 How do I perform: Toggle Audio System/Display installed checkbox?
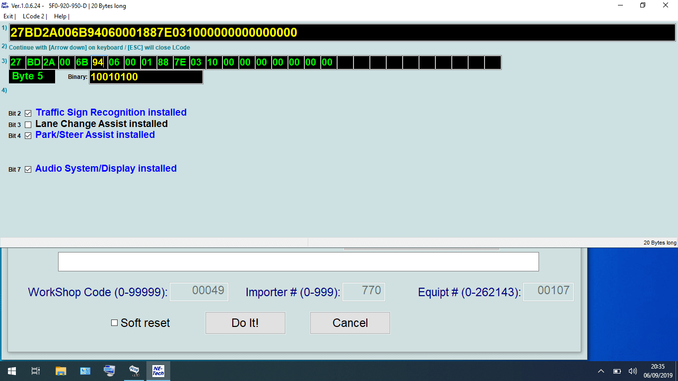pyautogui.click(x=28, y=170)
